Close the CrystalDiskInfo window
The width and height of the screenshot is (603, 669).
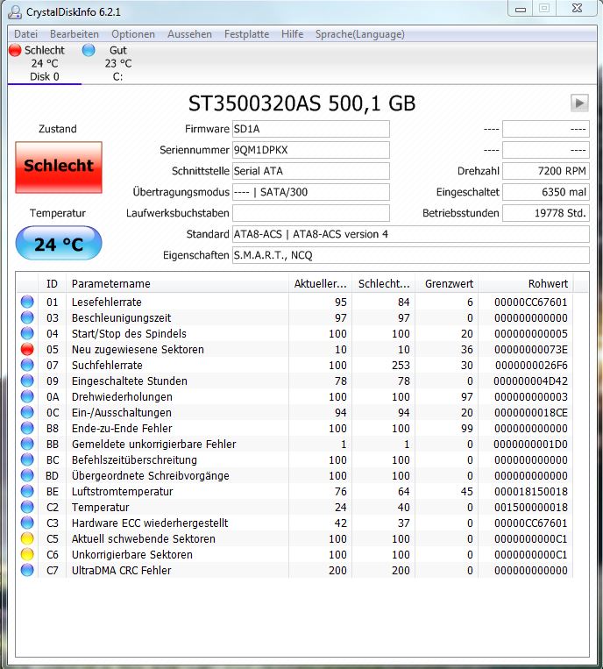click(577, 9)
